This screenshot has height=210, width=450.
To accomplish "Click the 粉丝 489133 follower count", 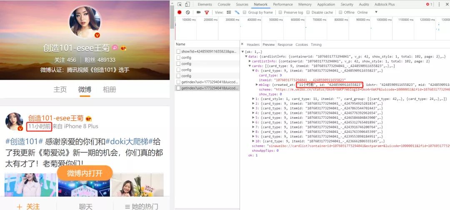I will pyautogui.click(x=100, y=60).
